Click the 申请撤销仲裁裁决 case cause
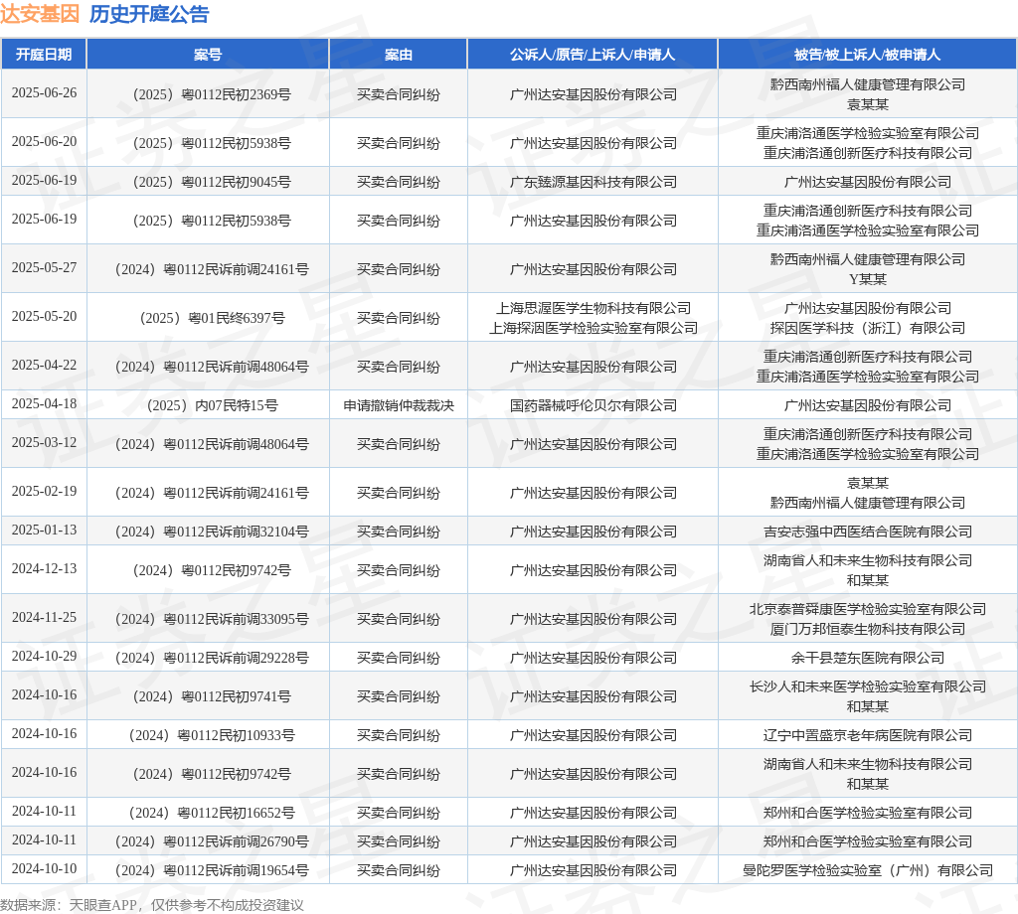This screenshot has width=1018, height=914. (x=399, y=406)
